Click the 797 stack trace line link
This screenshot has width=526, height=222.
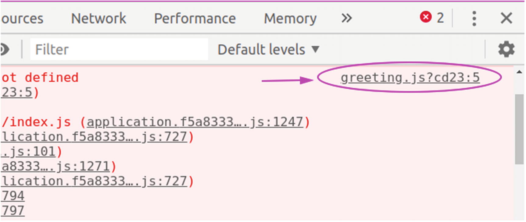[x=13, y=211]
